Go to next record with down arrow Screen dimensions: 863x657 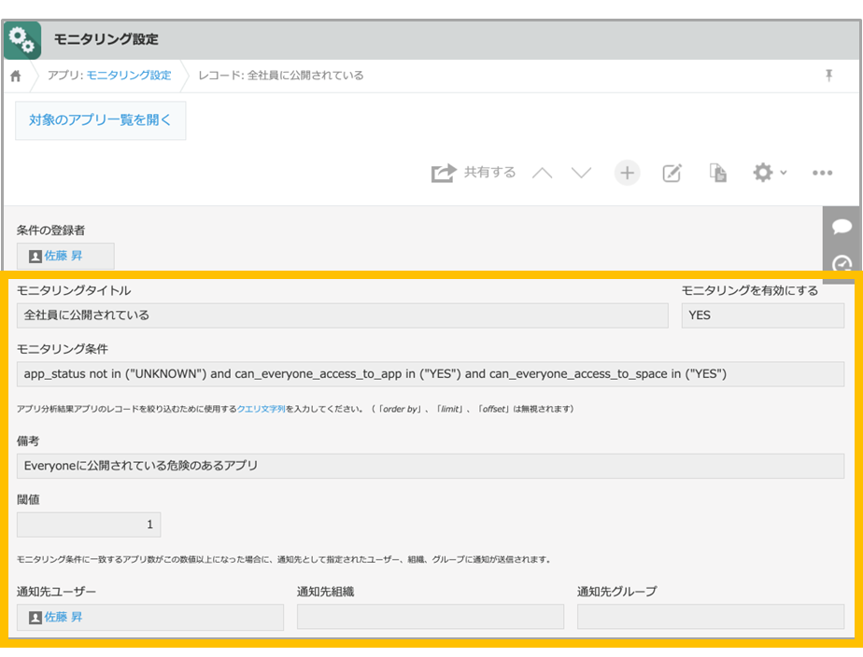click(x=581, y=174)
